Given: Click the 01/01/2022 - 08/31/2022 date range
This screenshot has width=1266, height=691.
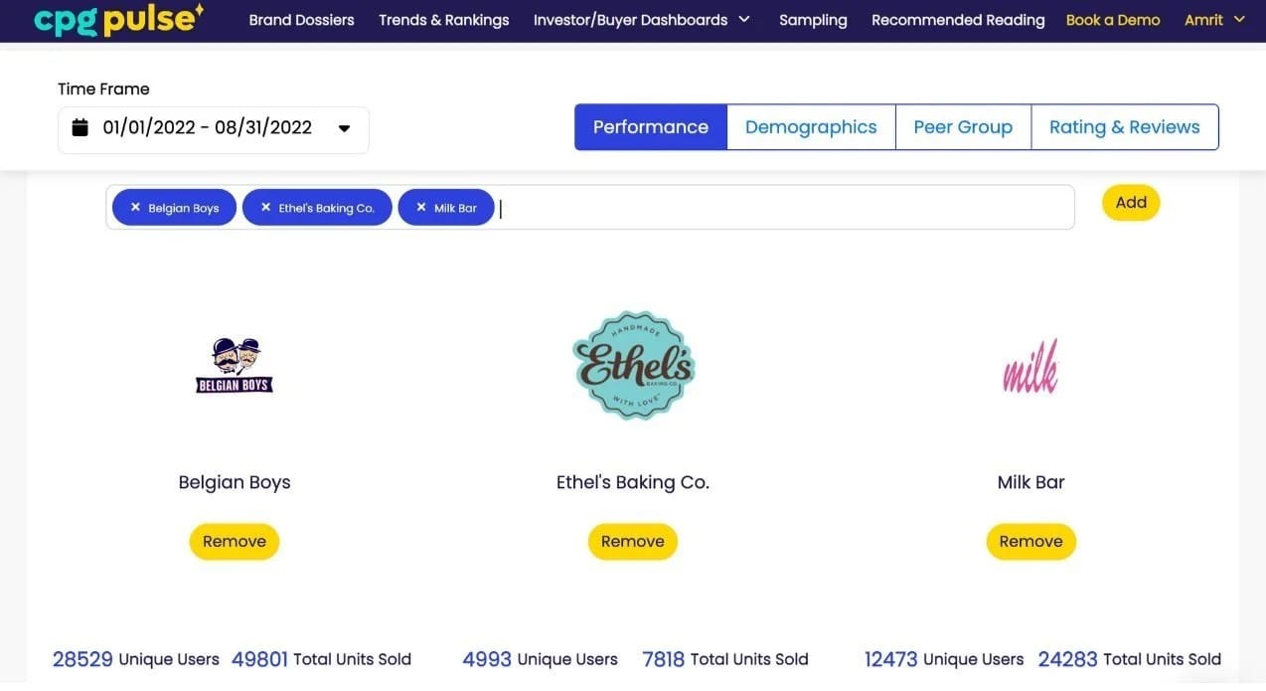Looking at the screenshot, I should (208, 127).
